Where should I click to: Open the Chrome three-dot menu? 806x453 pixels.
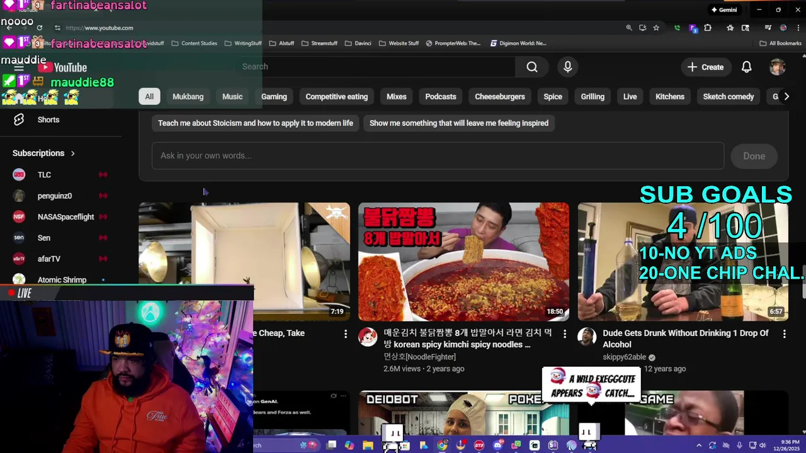[798, 28]
